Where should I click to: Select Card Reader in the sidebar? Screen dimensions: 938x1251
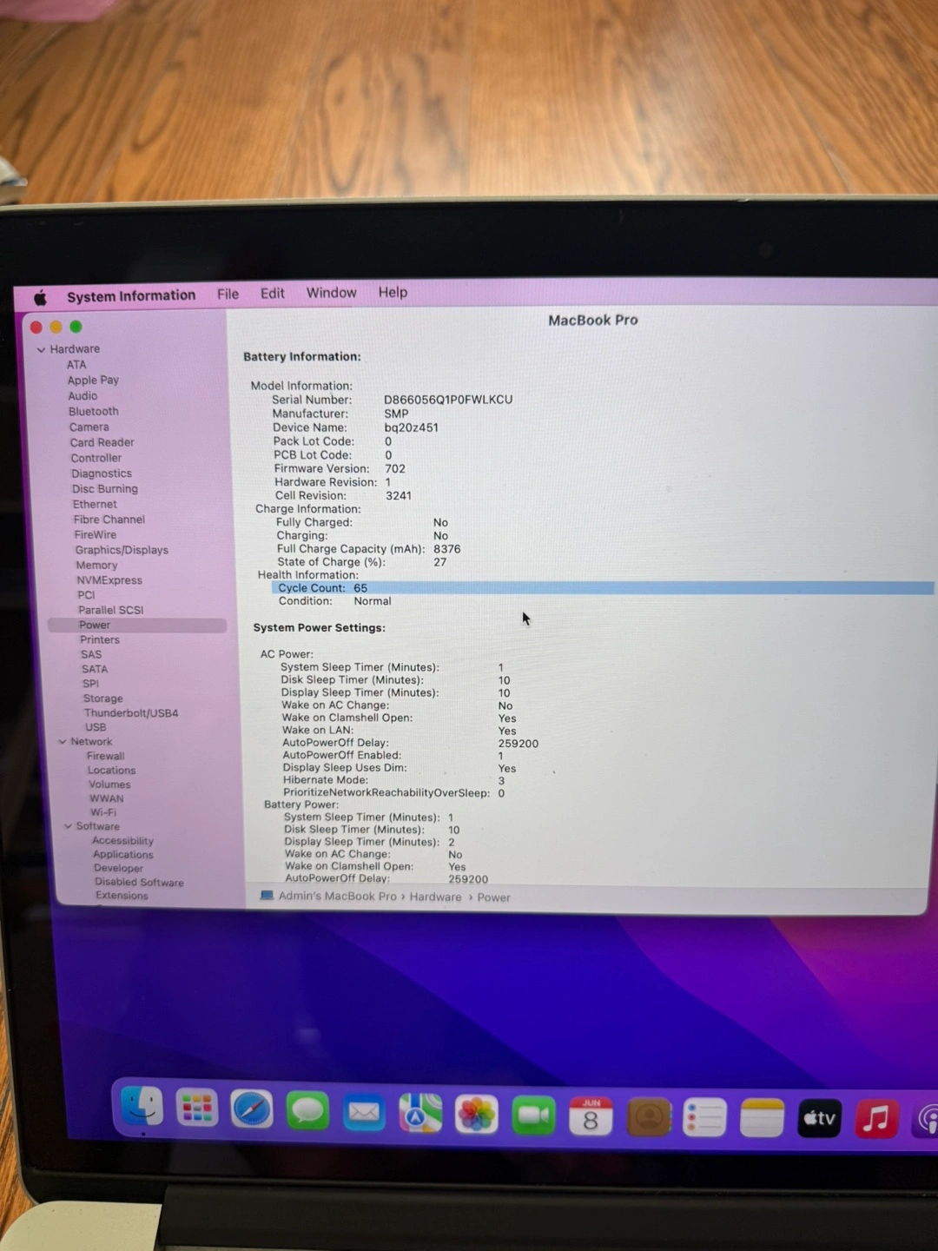coord(102,442)
